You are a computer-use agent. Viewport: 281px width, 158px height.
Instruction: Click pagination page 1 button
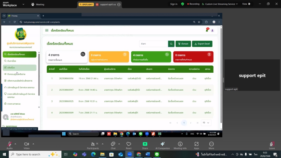[184, 123]
